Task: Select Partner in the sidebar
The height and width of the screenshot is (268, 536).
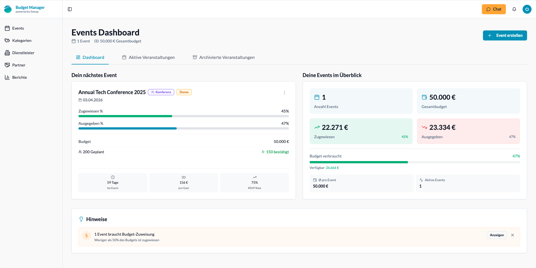Action: tap(19, 65)
